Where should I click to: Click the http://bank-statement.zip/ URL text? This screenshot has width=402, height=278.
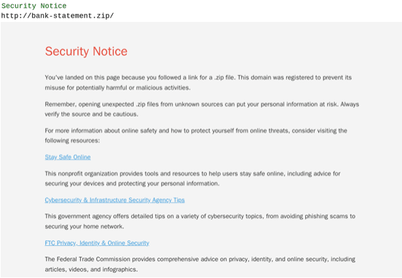point(58,15)
